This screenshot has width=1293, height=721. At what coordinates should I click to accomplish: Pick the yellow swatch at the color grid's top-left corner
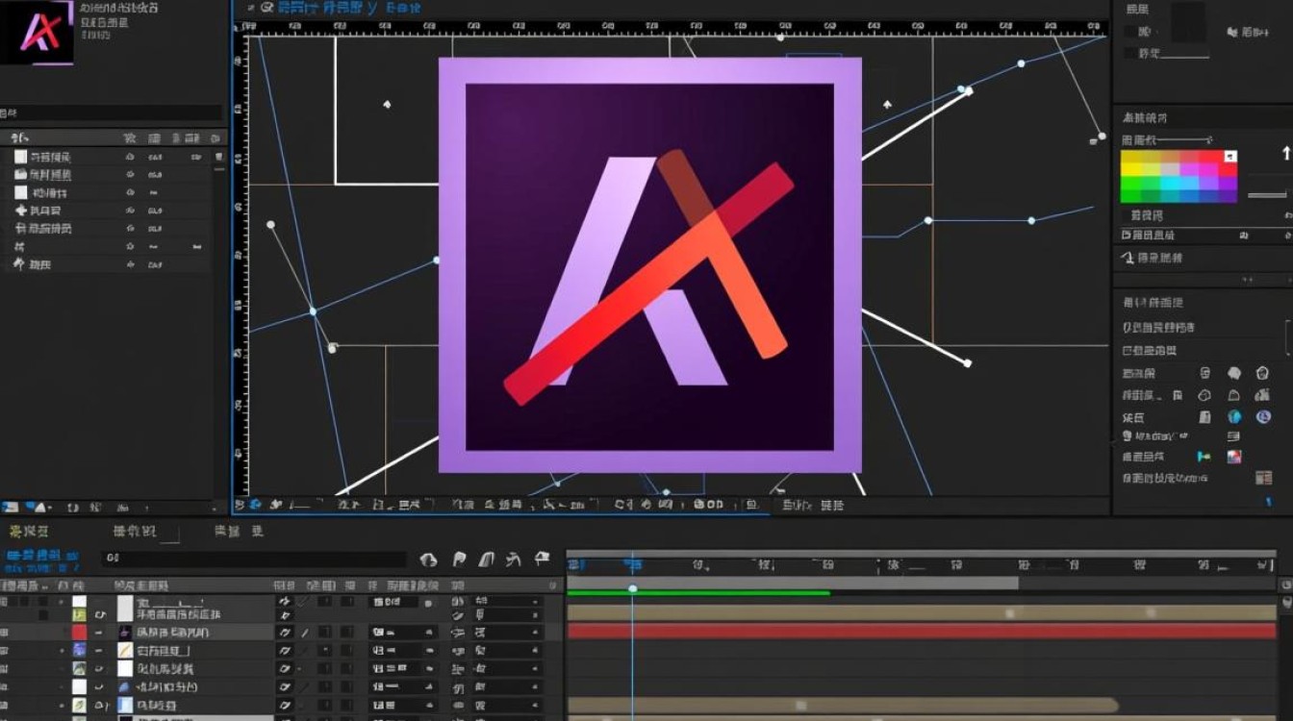[1130, 156]
